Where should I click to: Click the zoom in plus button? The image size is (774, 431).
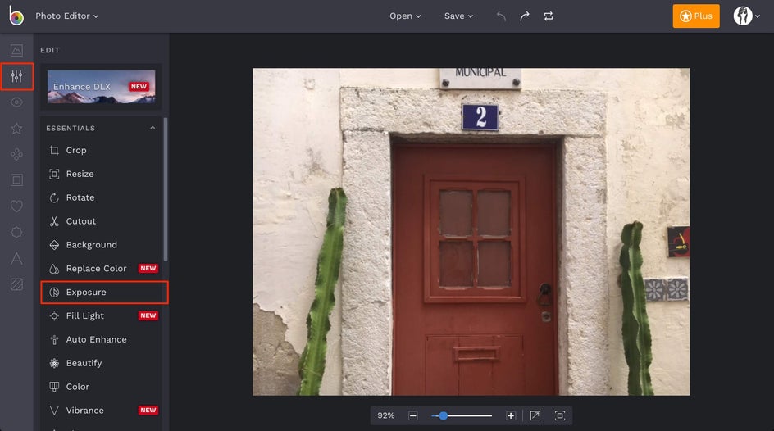511,415
